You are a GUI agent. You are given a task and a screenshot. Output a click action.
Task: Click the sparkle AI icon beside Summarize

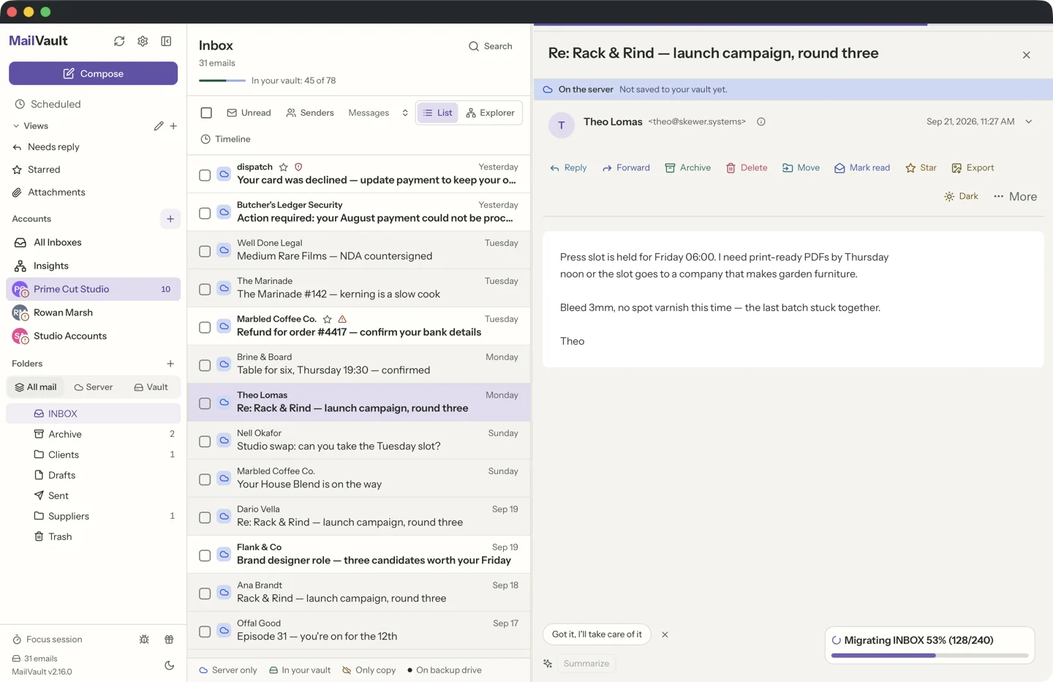[x=548, y=664]
